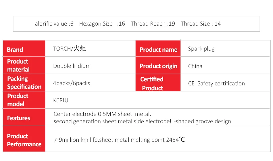Click the 'Product material' label cell
Screen dimensions: 273x161
click(24, 65)
